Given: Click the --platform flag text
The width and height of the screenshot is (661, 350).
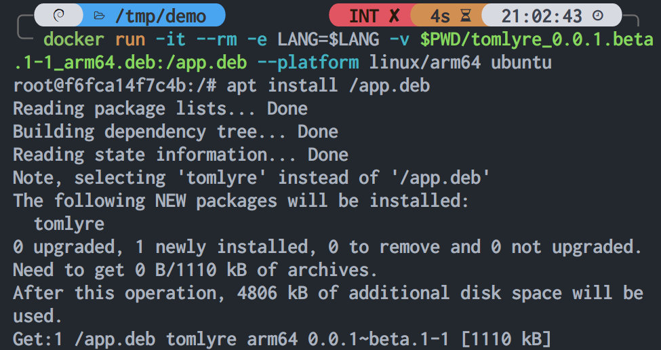Looking at the screenshot, I should click(x=308, y=63).
